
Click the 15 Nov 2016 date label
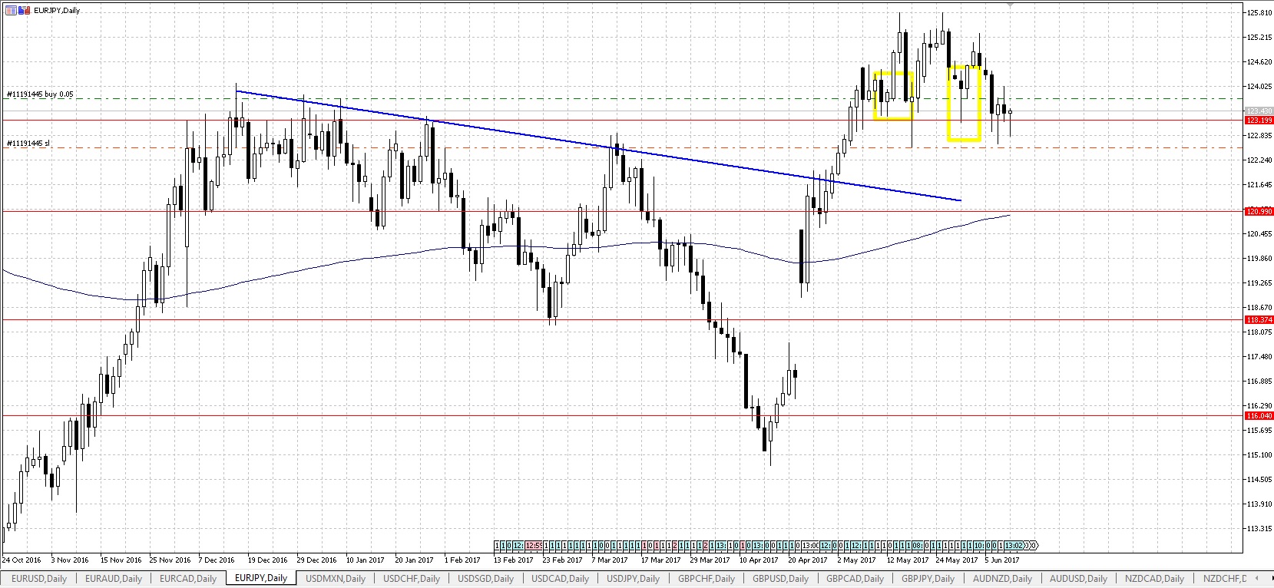click(121, 560)
